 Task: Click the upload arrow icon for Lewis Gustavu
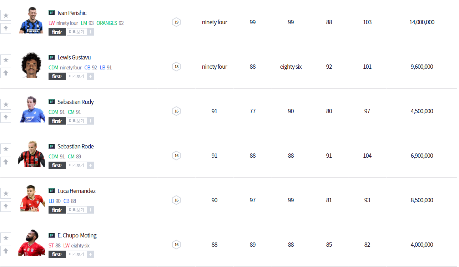[x=6, y=73]
